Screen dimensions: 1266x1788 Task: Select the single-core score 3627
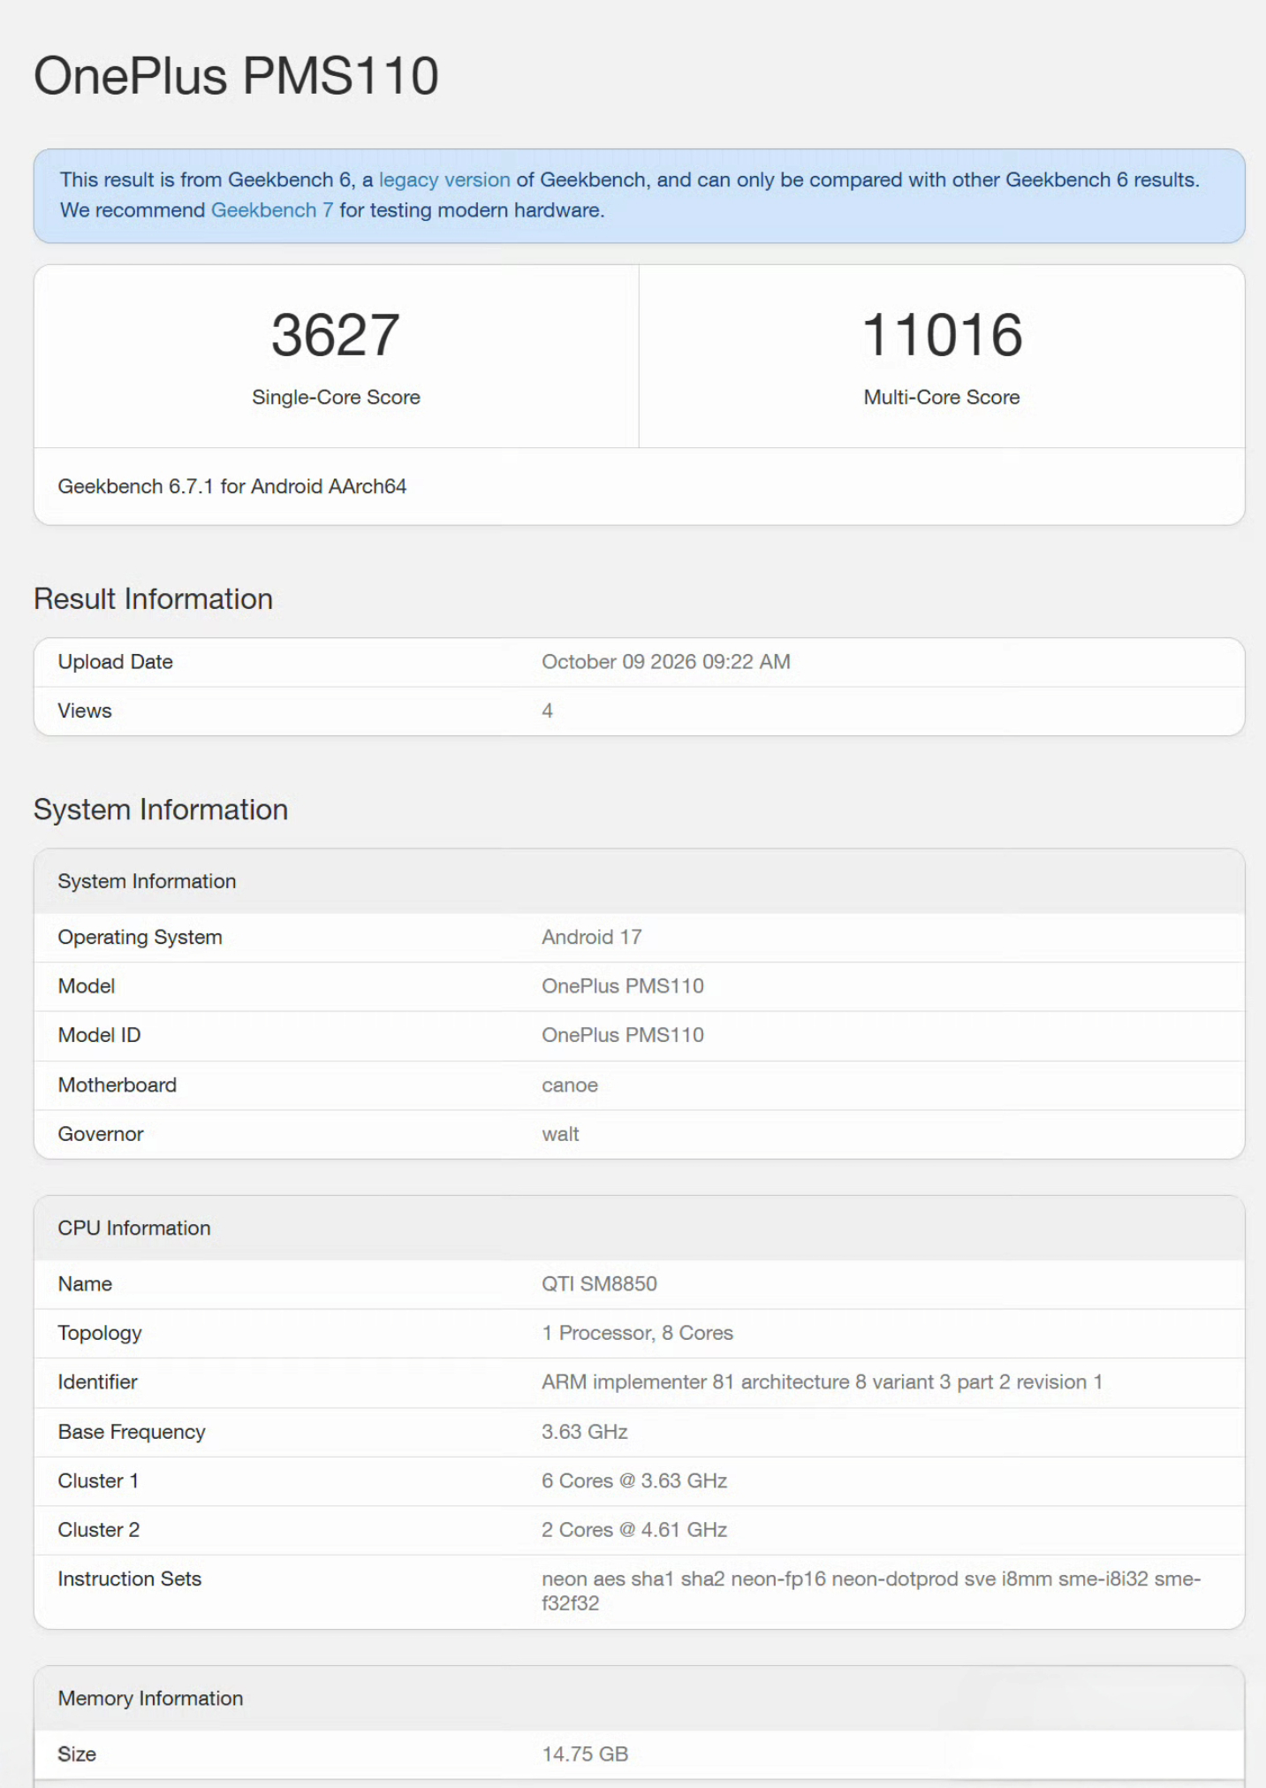336,335
